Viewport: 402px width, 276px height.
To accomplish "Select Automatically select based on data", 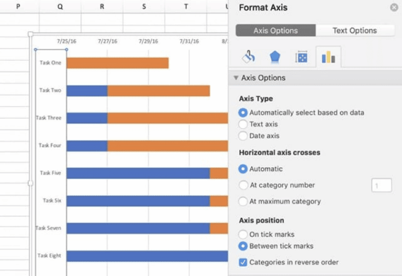I will [243, 112].
